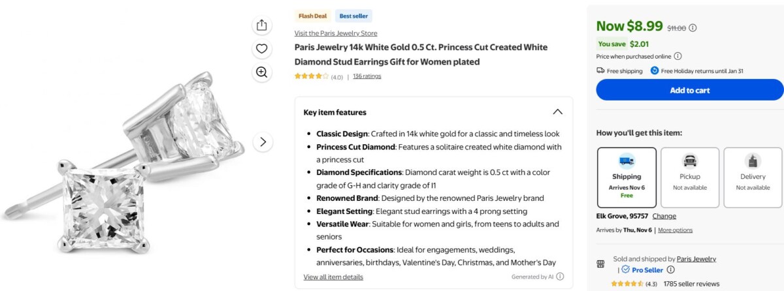Click the 'Generated by AI' info icon
This screenshot has width=784, height=291.
click(560, 277)
